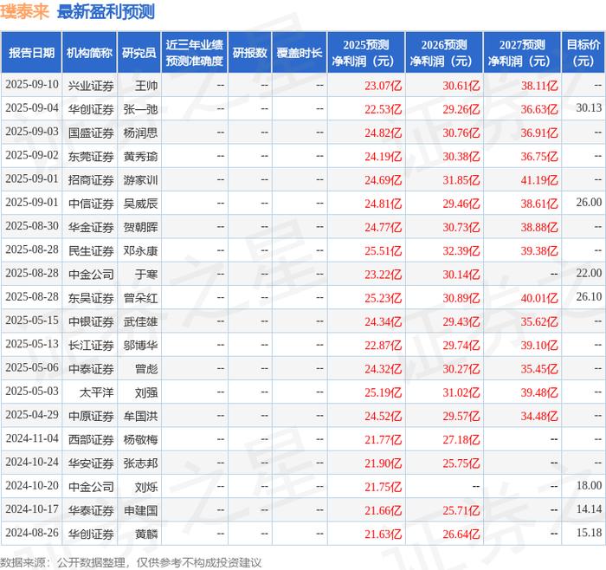Click the date 2025-09-04
The height and width of the screenshot is (570, 606).
pos(32,108)
